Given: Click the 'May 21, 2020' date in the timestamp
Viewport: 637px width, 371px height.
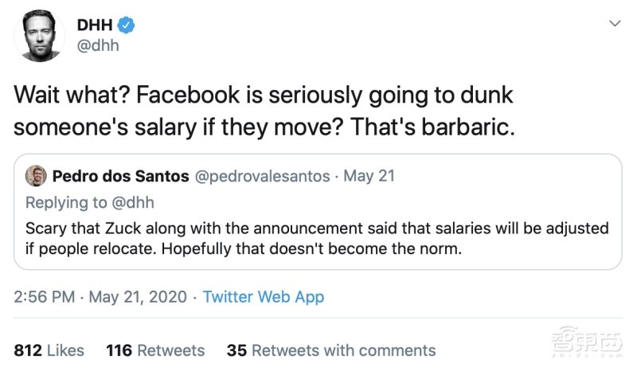Looking at the screenshot, I should [137, 297].
